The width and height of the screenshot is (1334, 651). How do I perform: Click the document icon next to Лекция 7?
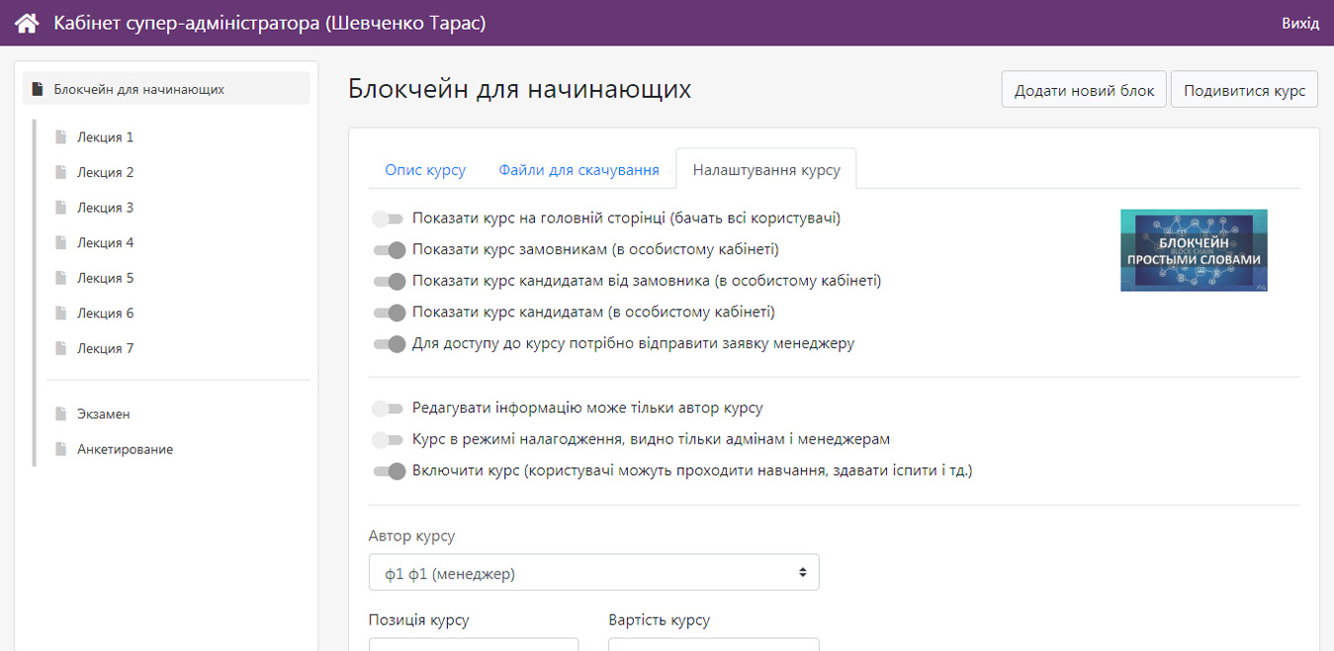(61, 348)
